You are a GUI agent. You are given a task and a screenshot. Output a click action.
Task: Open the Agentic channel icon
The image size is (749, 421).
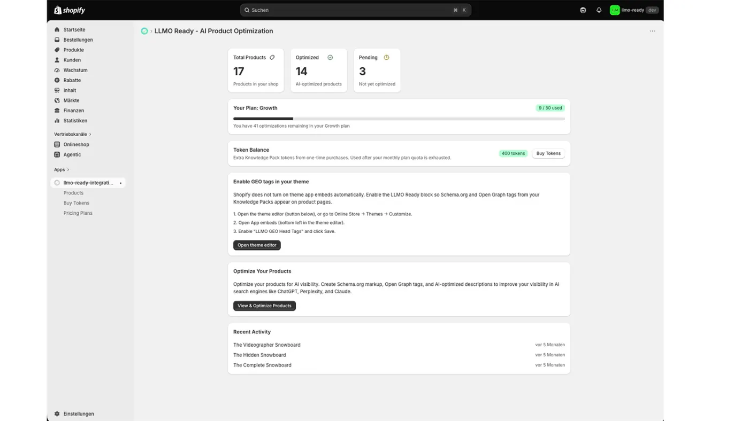tap(57, 155)
